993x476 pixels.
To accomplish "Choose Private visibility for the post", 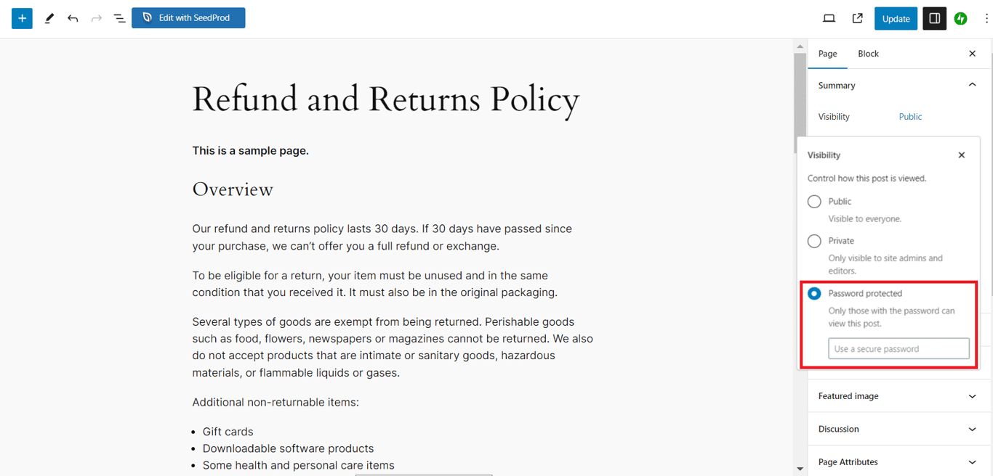I will (814, 240).
